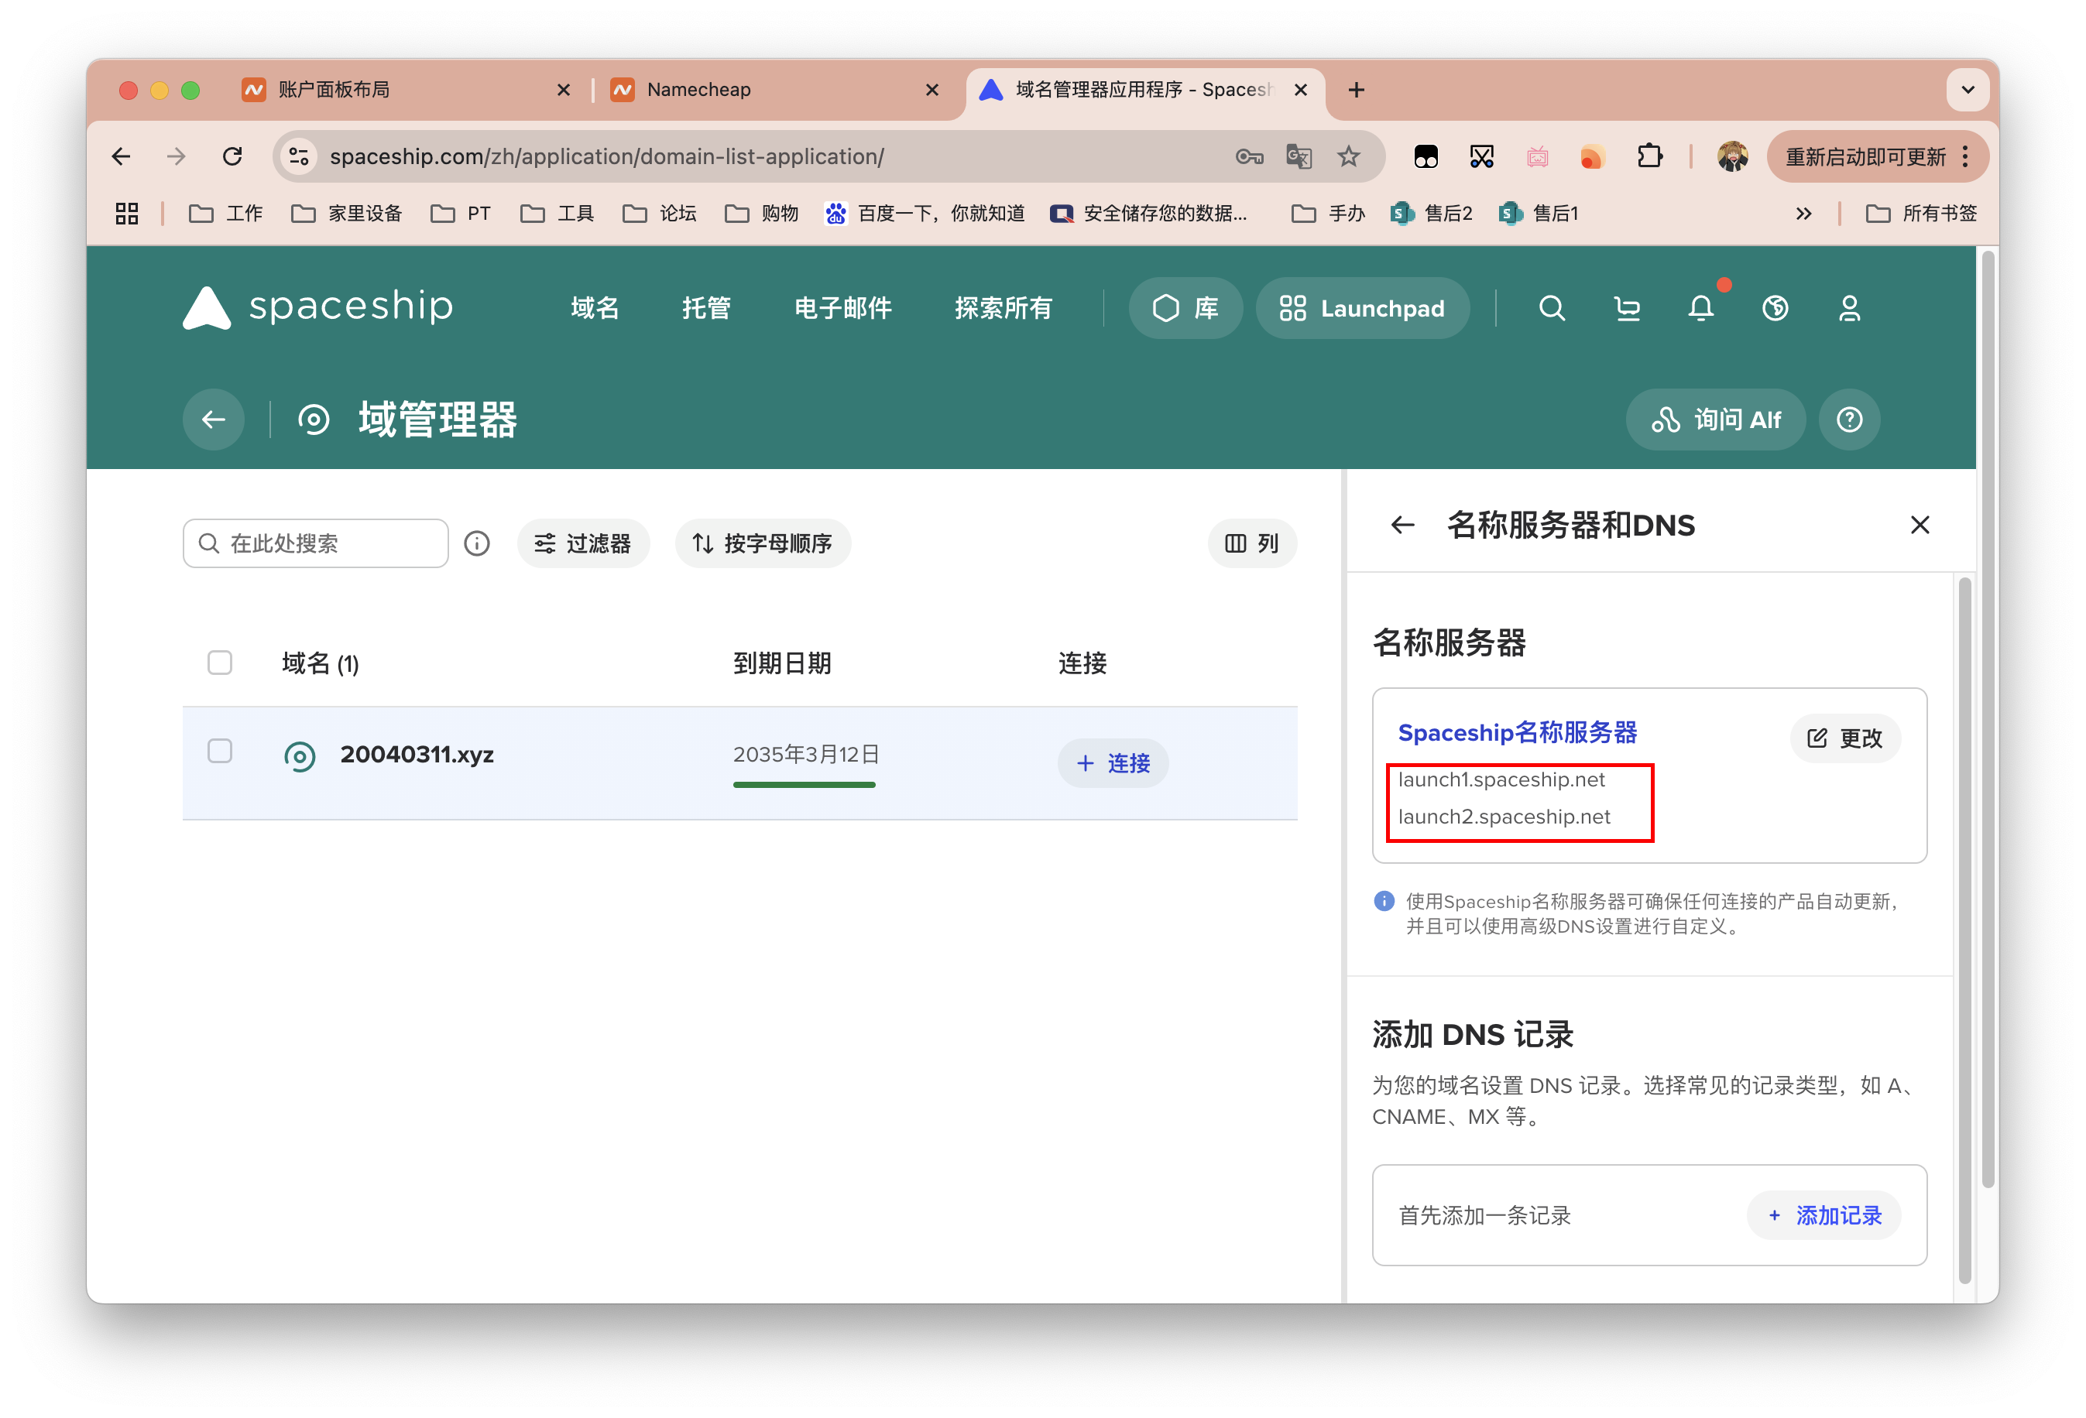Select all domains checkbox in header row
2086x1418 pixels.
[x=220, y=663]
